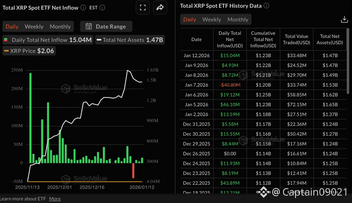Switch chart to Monthly view
This screenshot has height=203, width=352.
click(x=60, y=26)
